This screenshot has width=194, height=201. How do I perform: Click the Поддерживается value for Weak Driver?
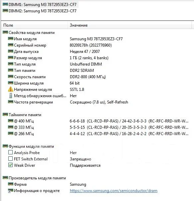click(x=85, y=165)
